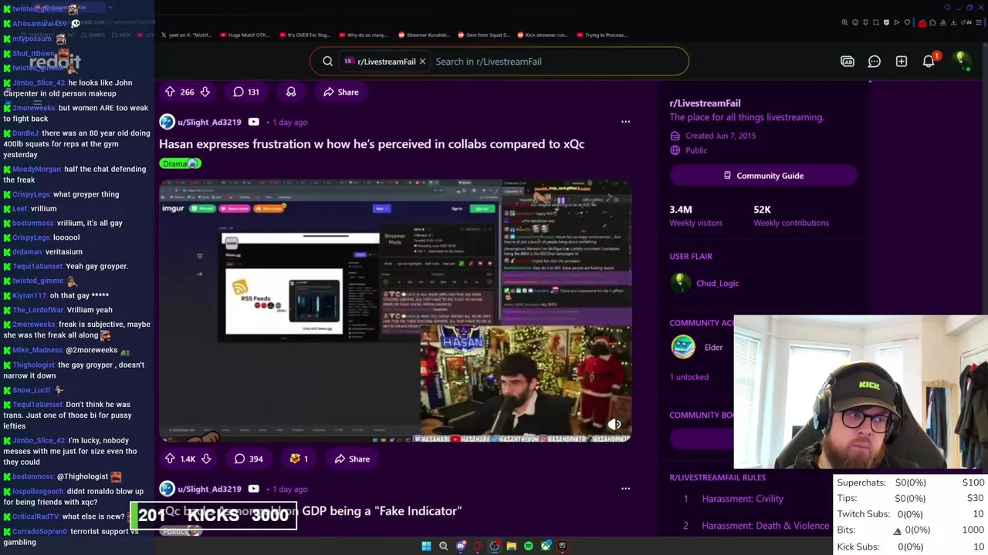Viewport: 988px width, 555px height.
Task: Downvote the post with 266 votes
Action: 205,92
